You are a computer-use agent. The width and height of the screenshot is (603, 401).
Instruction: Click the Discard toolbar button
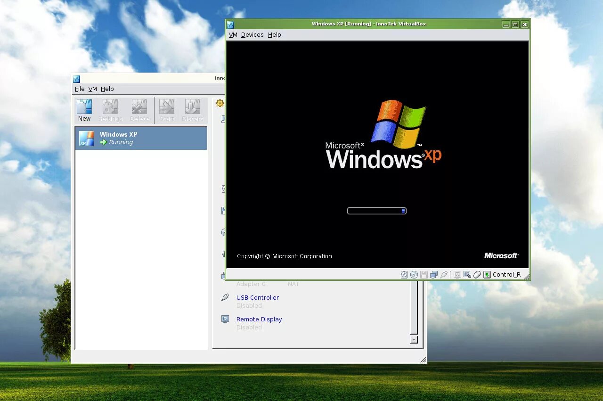[193, 110]
